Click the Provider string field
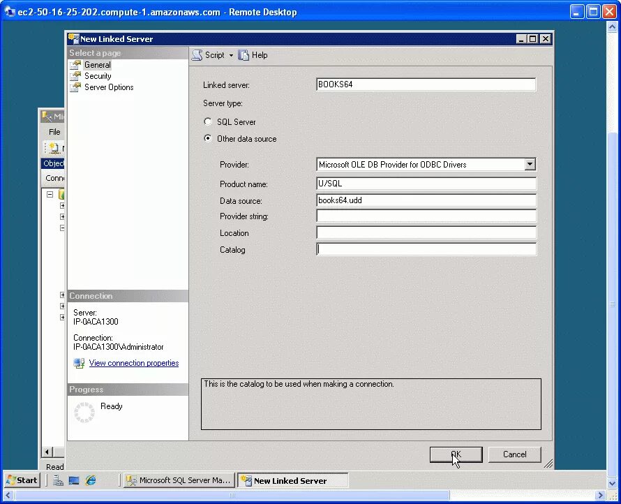The height and width of the screenshot is (504, 621). [x=426, y=216]
